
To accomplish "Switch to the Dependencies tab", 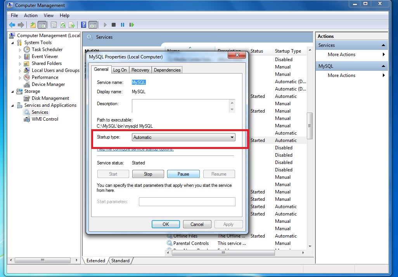I will coord(167,70).
